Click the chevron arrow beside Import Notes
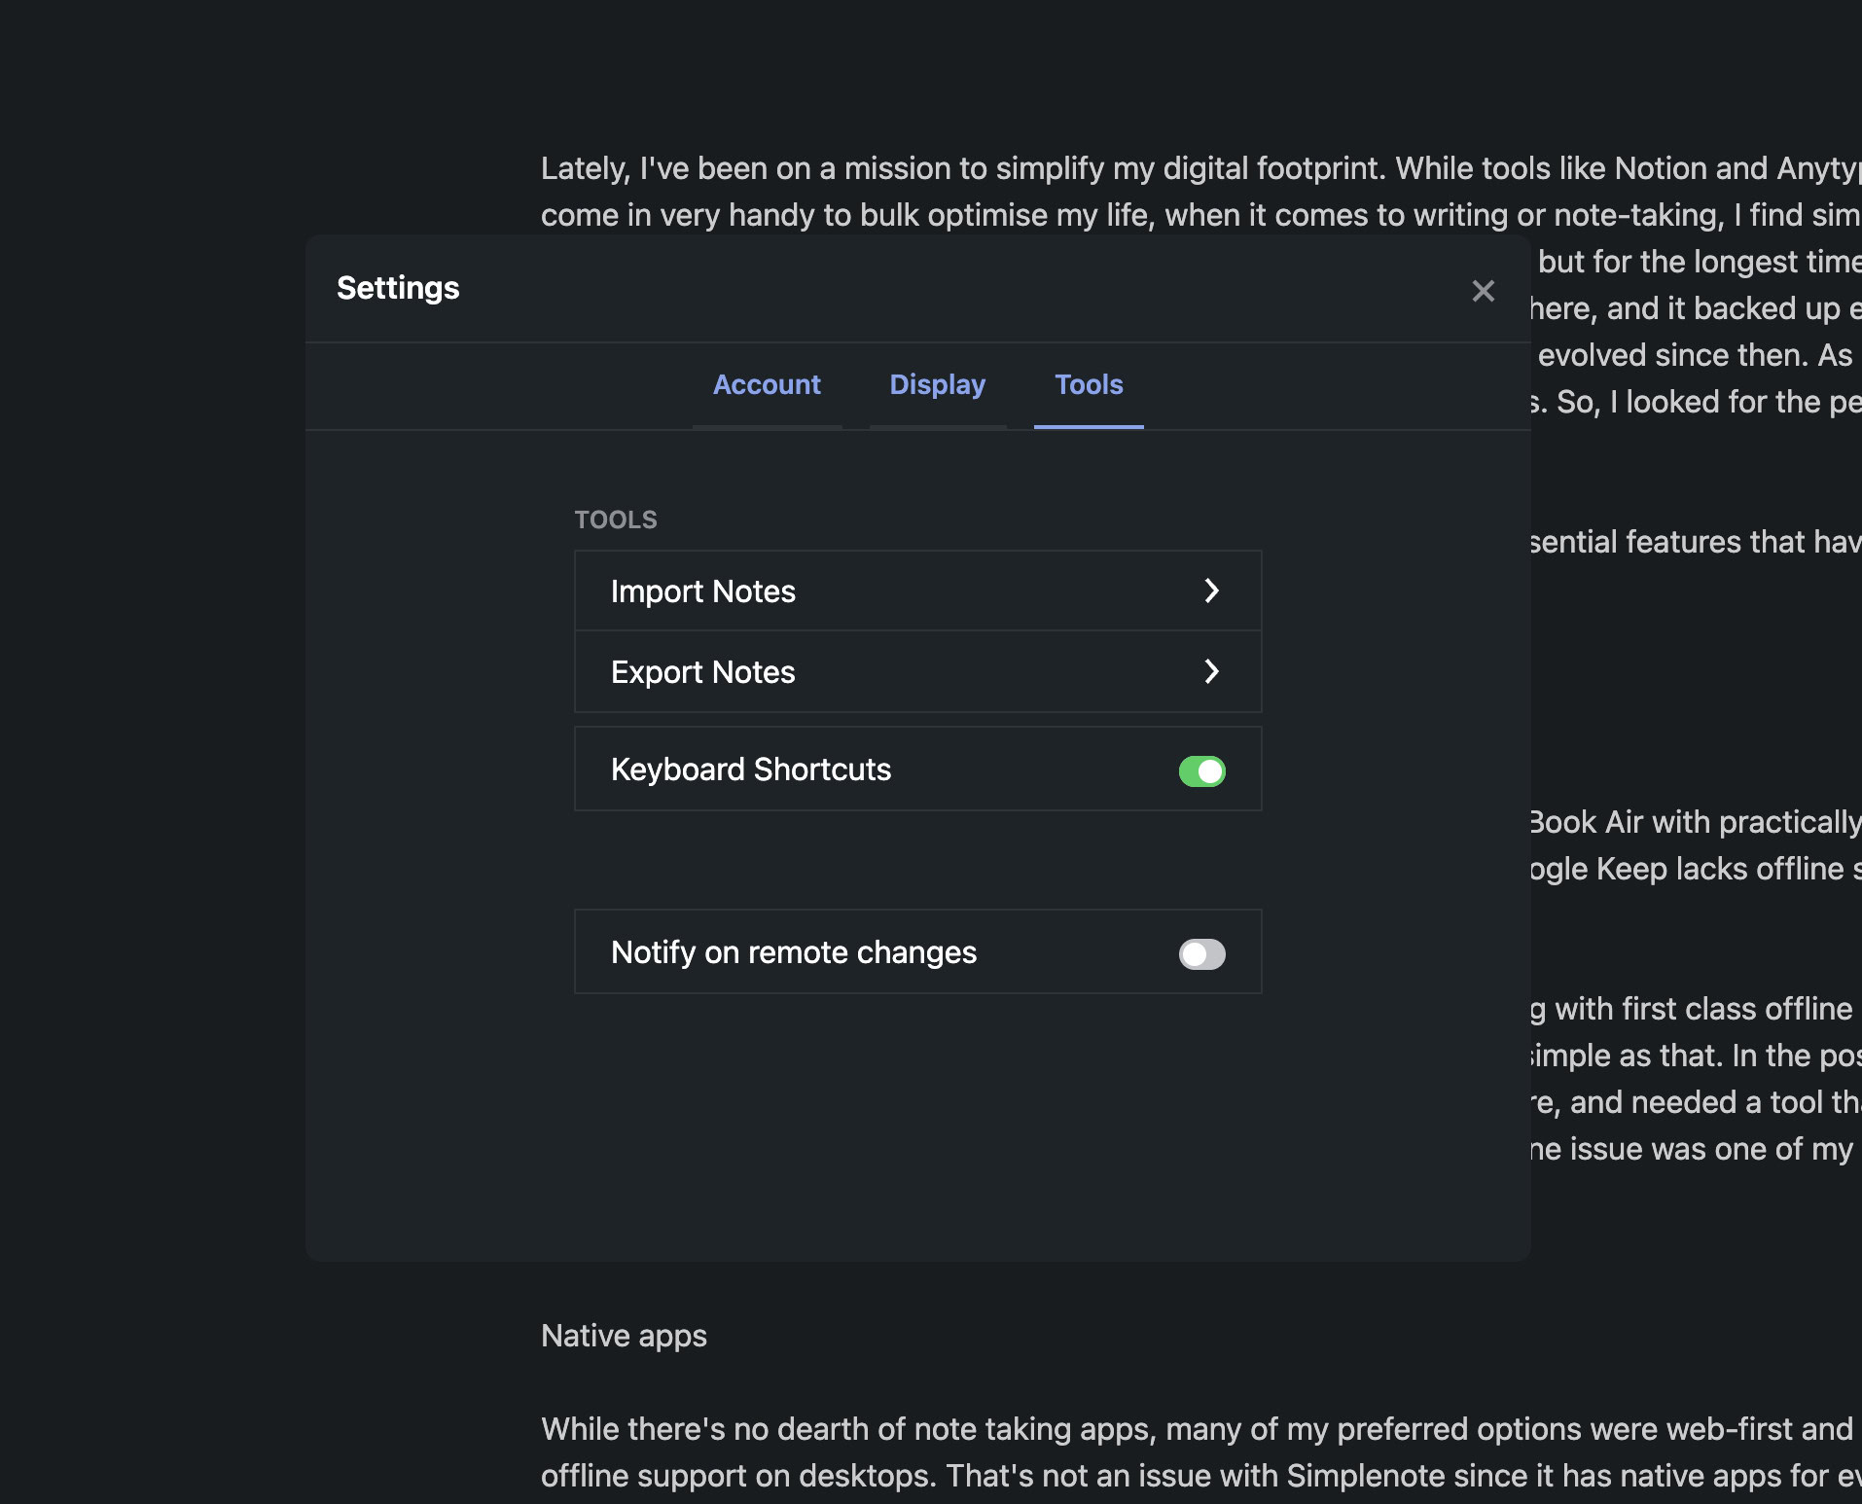Image resolution: width=1862 pixels, height=1504 pixels. tap(1211, 591)
